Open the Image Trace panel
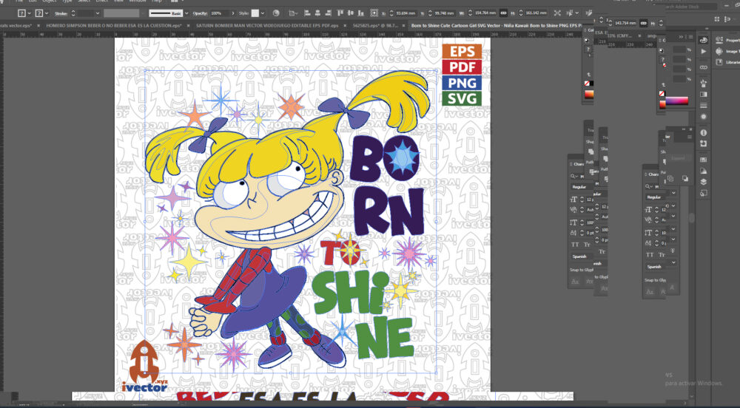 tap(727, 51)
